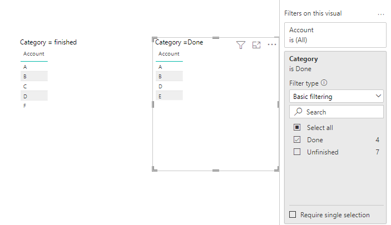Viewport: 391px width, 225px height.
Task: Collapse the Category is Done filter card
Action: pos(335,64)
